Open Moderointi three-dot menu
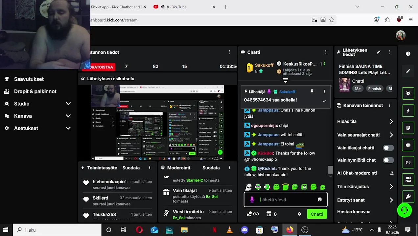This screenshot has width=418, height=236. [230, 167]
